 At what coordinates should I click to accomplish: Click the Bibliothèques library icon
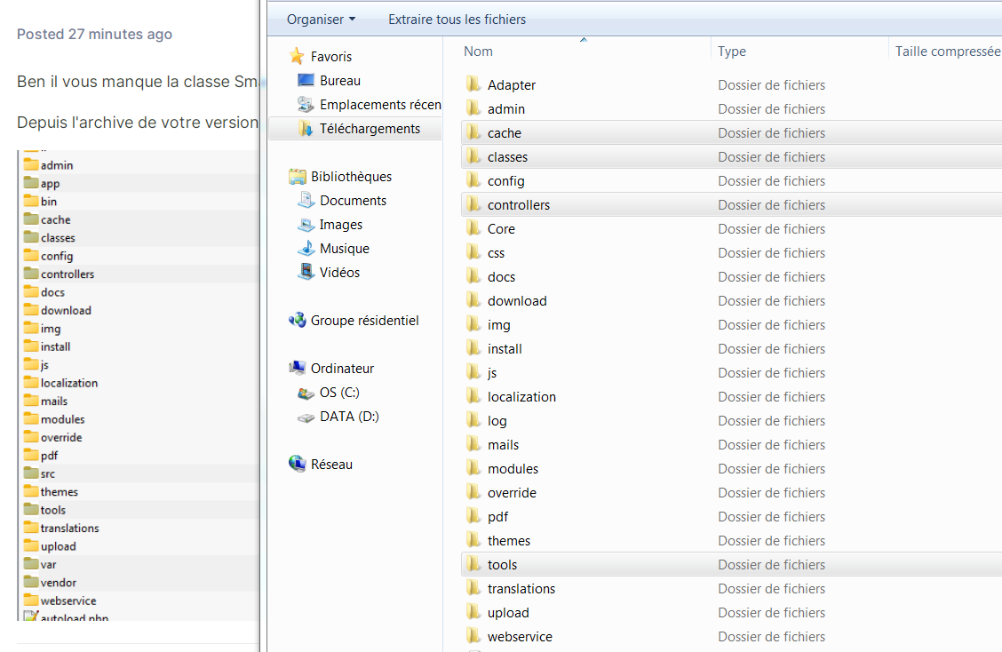tap(298, 177)
